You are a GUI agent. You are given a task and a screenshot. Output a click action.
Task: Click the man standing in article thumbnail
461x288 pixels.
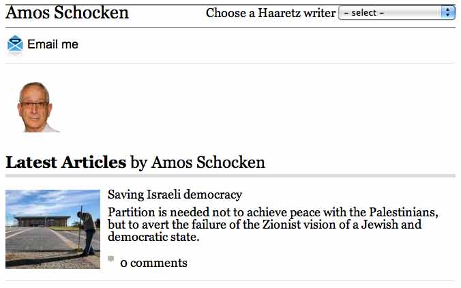(x=87, y=232)
